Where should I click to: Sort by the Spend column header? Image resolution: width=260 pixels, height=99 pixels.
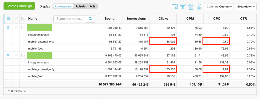tap(109, 19)
